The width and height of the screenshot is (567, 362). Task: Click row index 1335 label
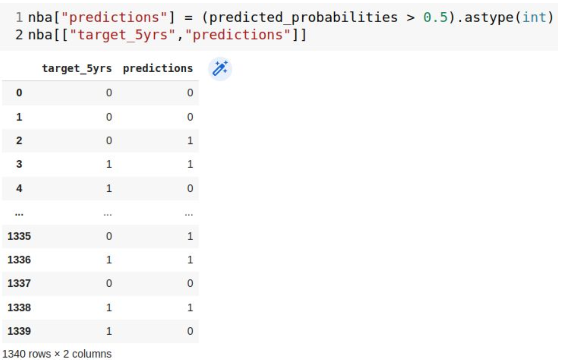(x=19, y=236)
